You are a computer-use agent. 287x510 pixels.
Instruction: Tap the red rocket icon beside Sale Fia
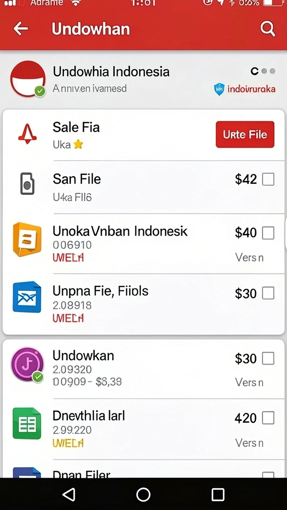[x=27, y=134]
